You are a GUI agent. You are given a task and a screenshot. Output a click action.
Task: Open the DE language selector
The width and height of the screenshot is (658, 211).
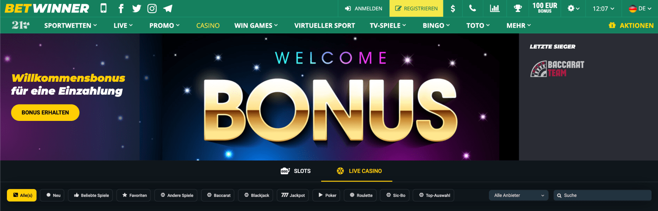(640, 8)
